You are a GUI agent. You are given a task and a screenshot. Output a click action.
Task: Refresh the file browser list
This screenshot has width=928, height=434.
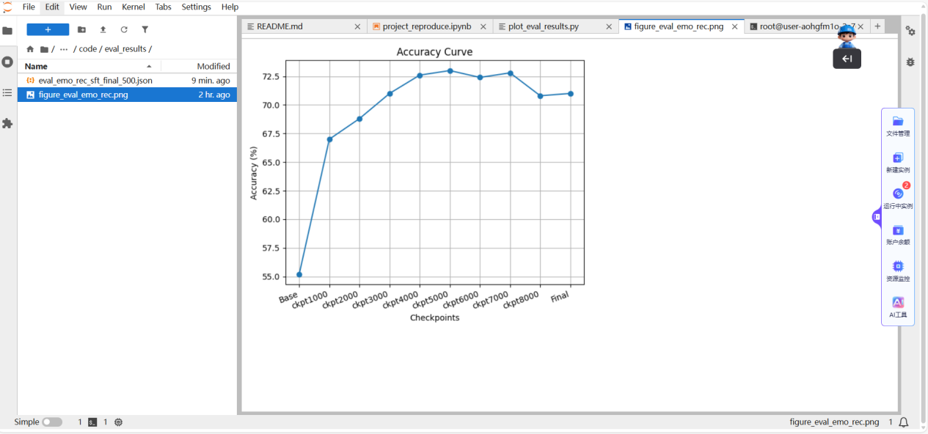click(124, 30)
